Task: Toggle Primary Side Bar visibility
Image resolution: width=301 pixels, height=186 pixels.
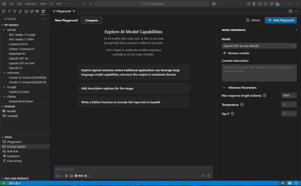Action: click(254, 4)
